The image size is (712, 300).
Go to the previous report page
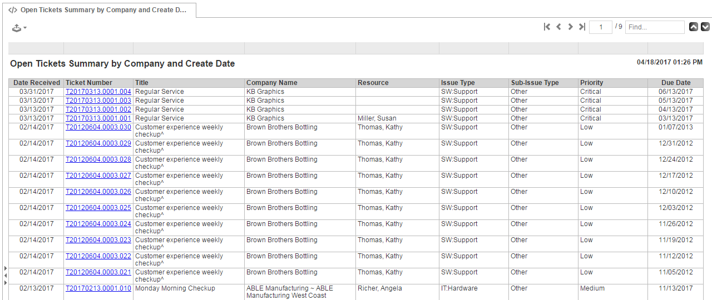[x=558, y=27]
